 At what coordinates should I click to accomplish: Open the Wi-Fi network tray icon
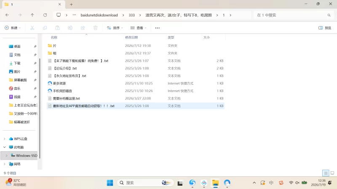[x=291, y=183]
